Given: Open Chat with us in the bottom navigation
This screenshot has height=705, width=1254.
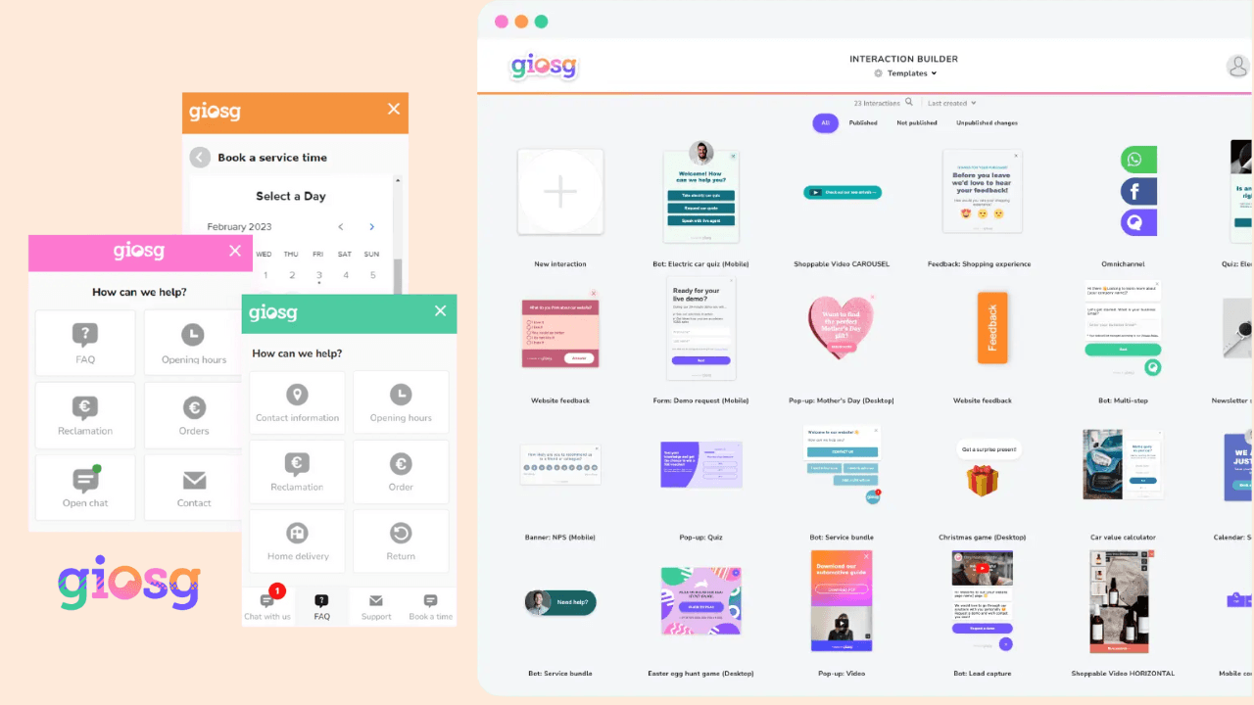Looking at the screenshot, I should click(x=267, y=606).
